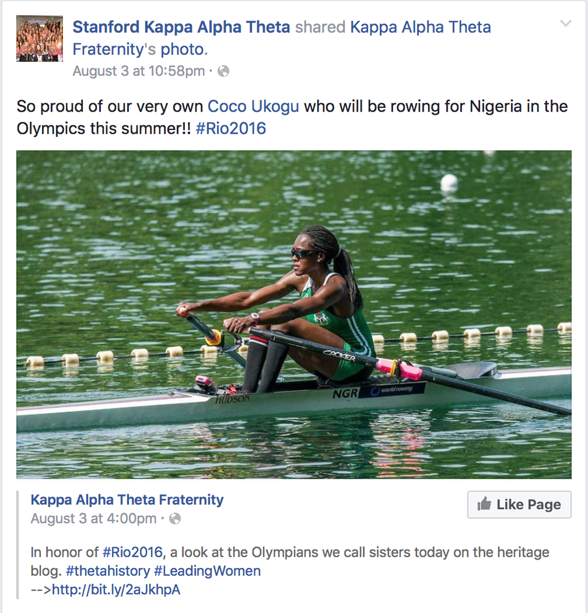Click the globe privacy icon beside 10:58pm
The width and height of the screenshot is (588, 613).
(223, 71)
